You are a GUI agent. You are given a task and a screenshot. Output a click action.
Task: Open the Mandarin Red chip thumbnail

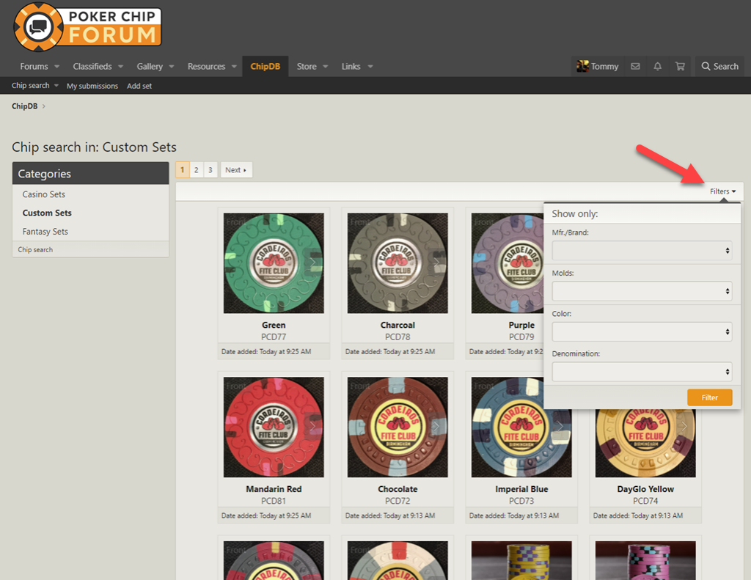[274, 427]
